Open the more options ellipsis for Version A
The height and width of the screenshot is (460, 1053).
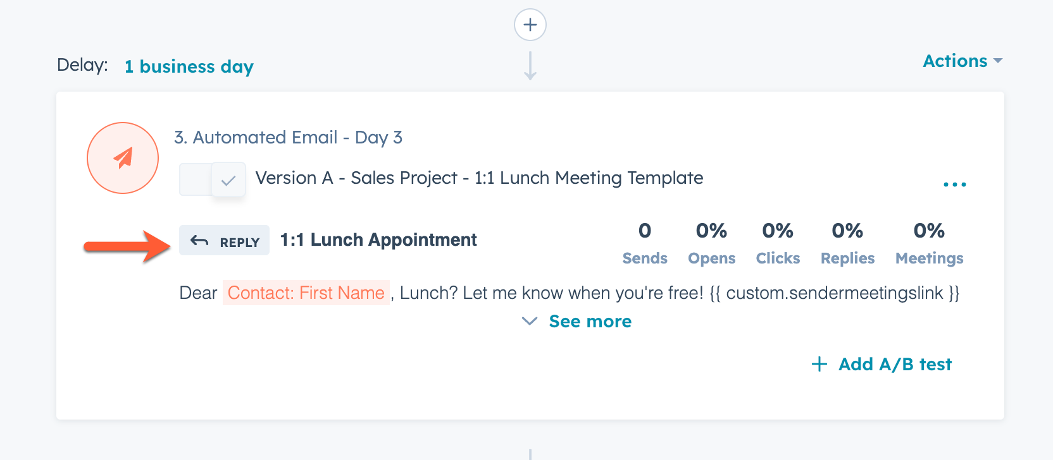(x=954, y=184)
